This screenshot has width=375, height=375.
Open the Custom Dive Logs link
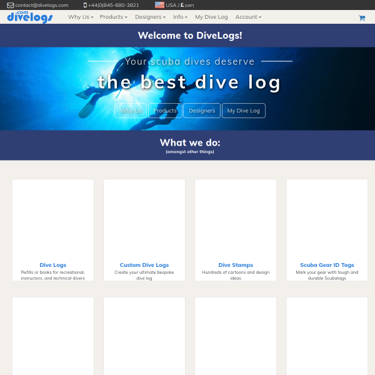(x=144, y=265)
